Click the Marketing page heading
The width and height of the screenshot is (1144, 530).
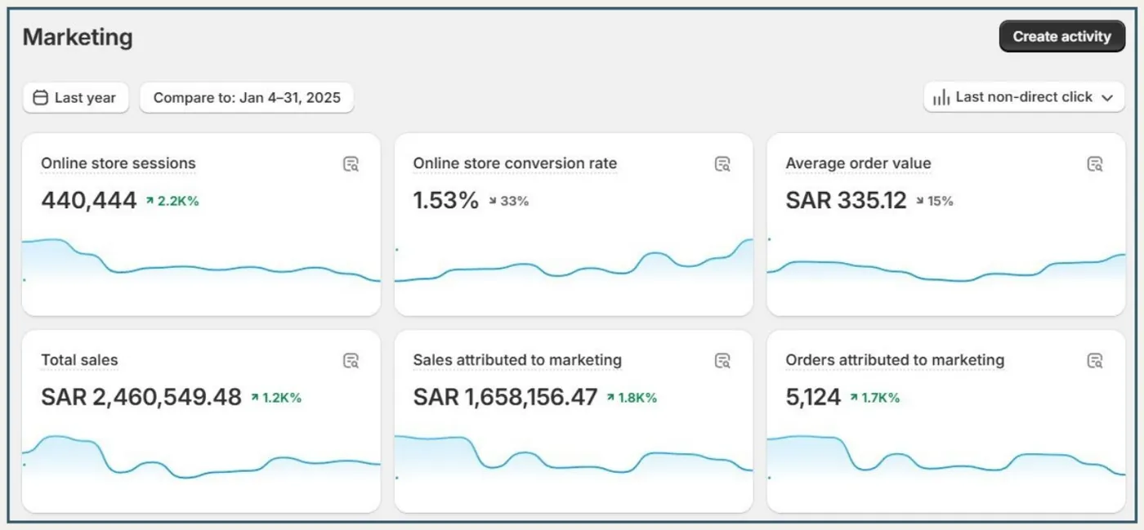(78, 37)
